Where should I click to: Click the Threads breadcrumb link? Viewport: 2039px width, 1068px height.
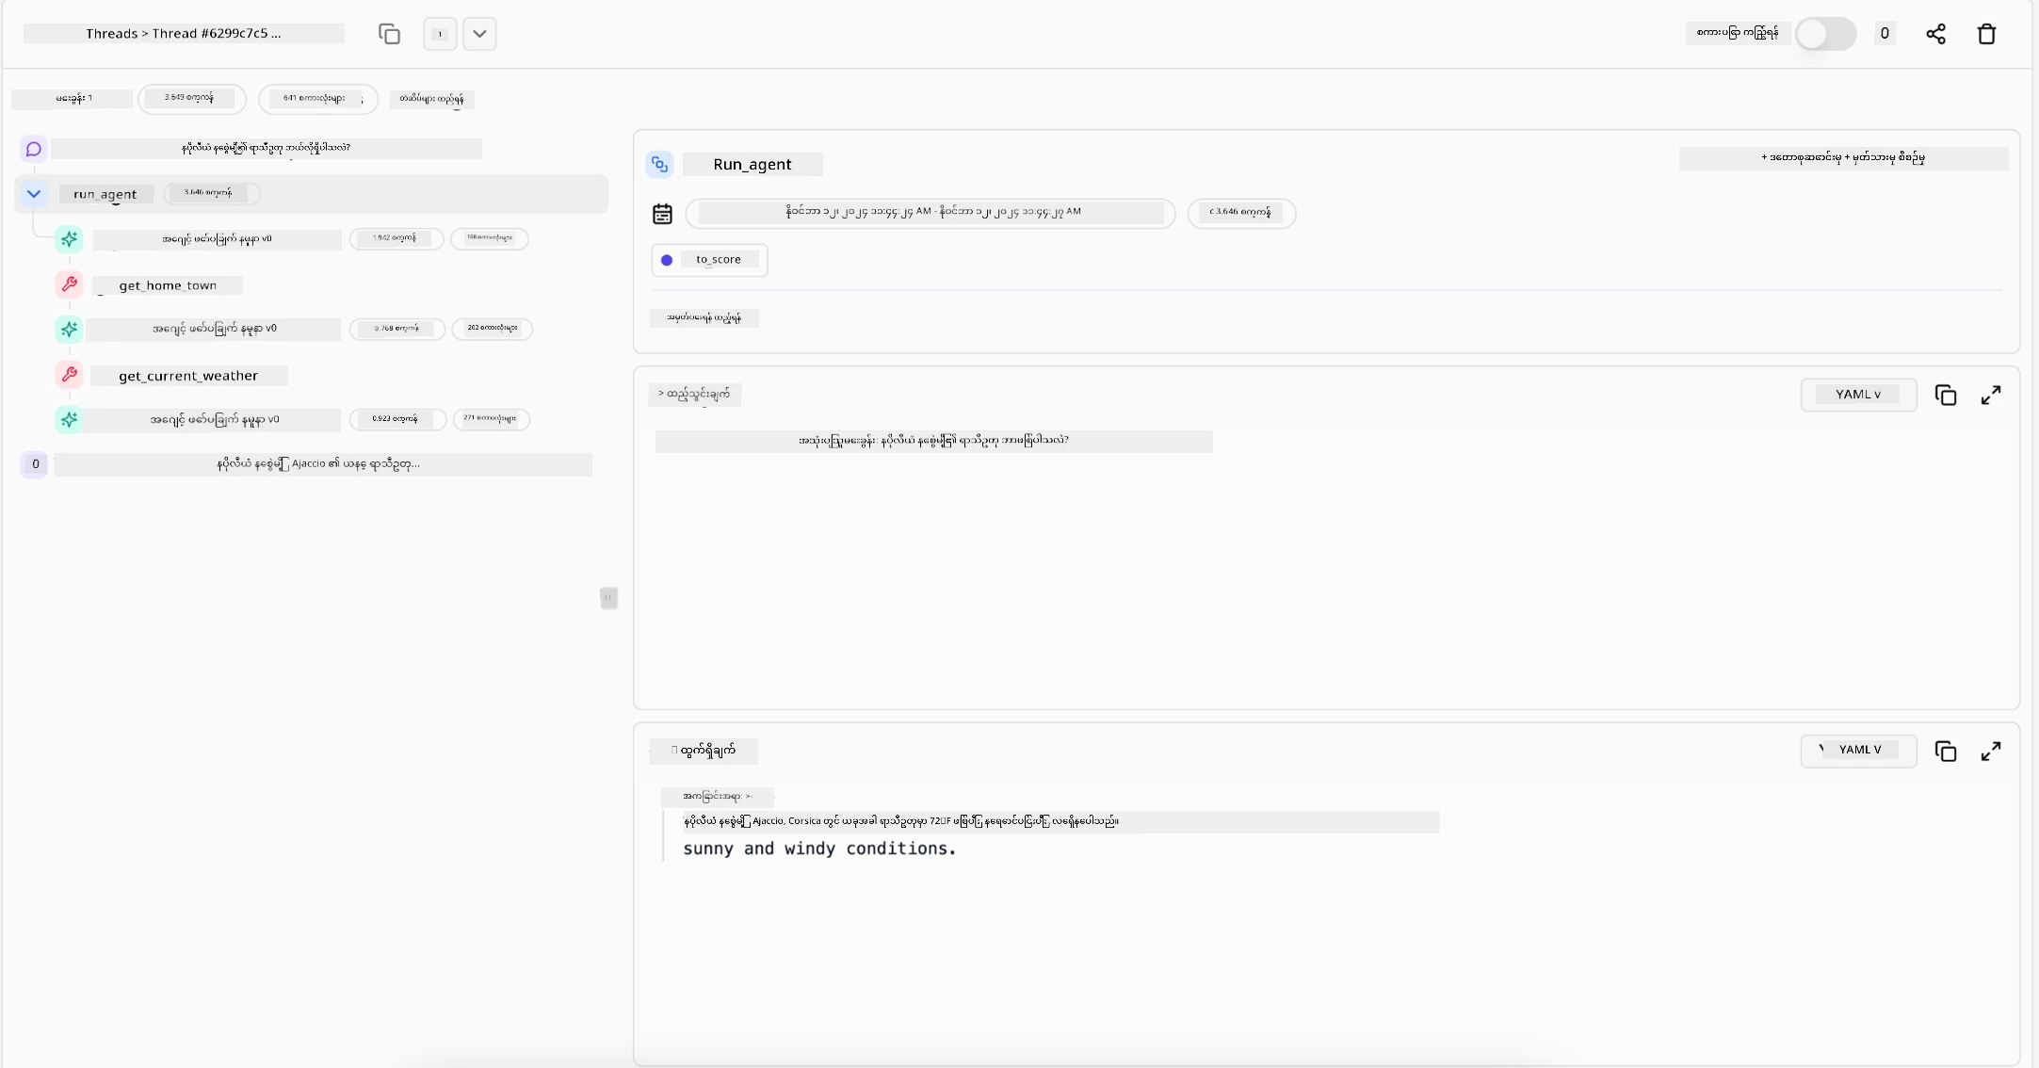[111, 34]
